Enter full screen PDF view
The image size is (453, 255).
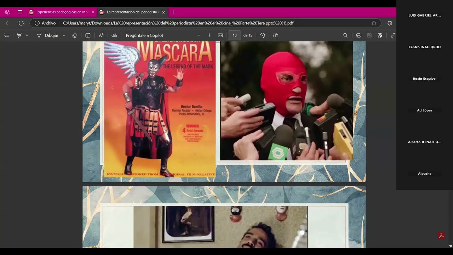pos(393,35)
